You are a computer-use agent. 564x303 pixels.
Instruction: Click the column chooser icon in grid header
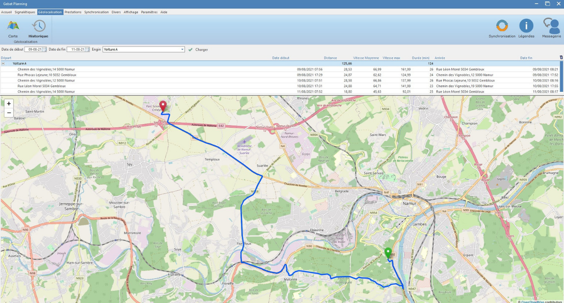coord(561,58)
